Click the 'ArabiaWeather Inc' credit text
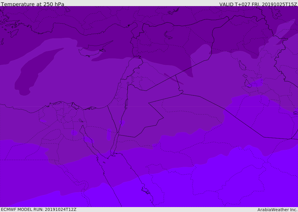 point(277,210)
